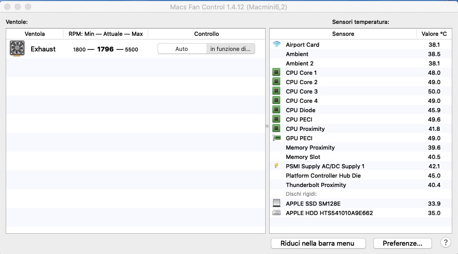Click 'Riduci nella barra menu' button
The height and width of the screenshot is (254, 458).
(318, 243)
